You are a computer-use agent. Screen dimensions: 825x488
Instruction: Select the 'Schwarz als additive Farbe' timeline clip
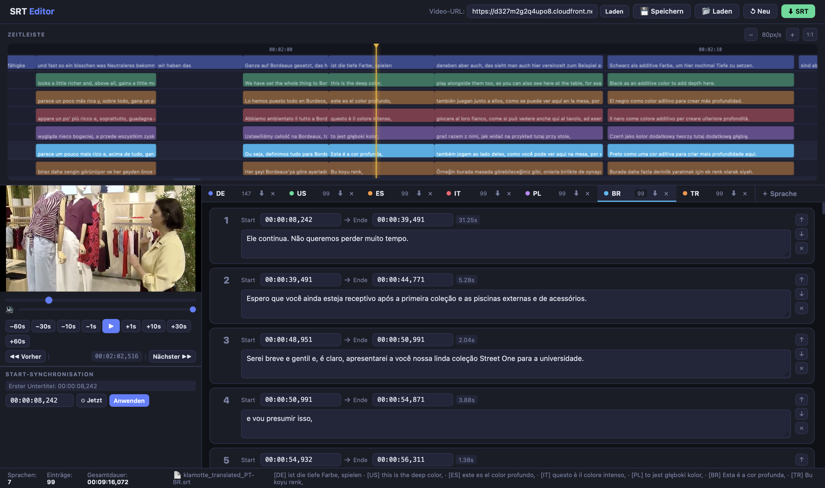click(x=700, y=62)
